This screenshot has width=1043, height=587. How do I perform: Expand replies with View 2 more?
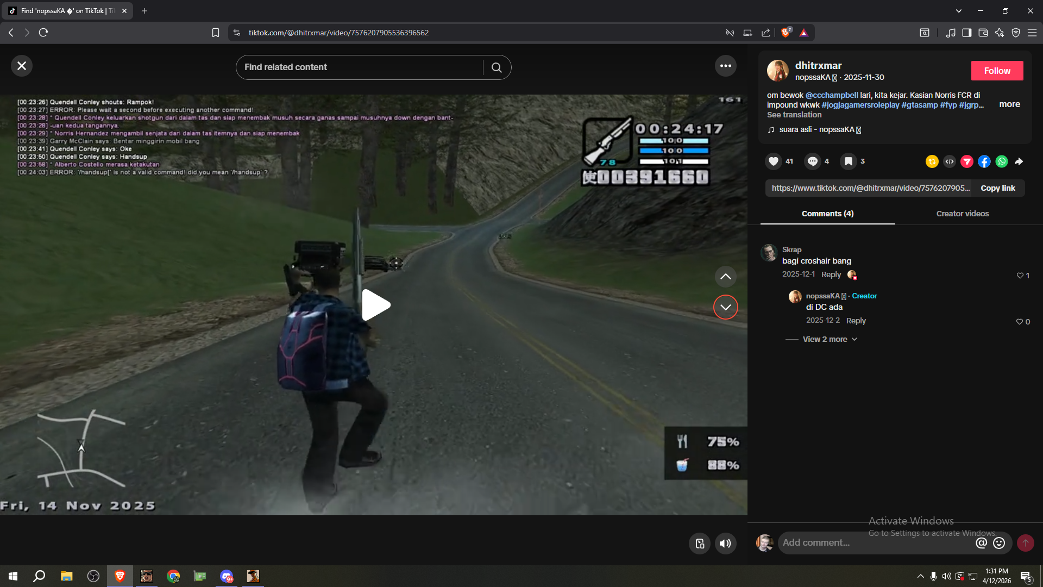click(830, 339)
